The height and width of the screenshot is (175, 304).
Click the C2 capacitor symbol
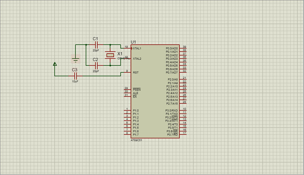pos(96,66)
